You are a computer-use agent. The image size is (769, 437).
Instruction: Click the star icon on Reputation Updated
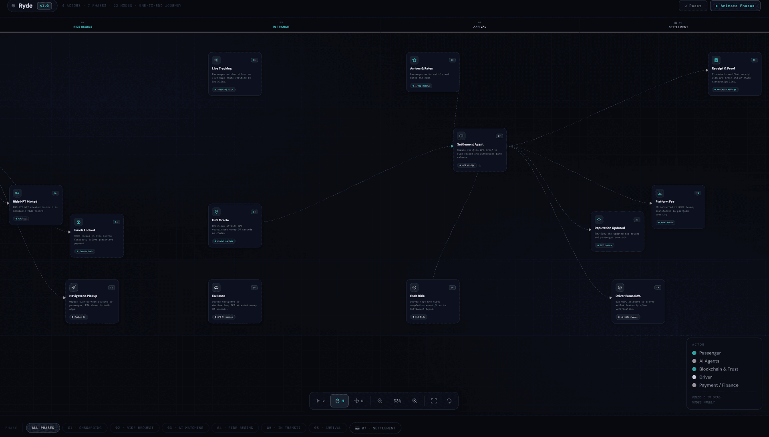(x=599, y=219)
